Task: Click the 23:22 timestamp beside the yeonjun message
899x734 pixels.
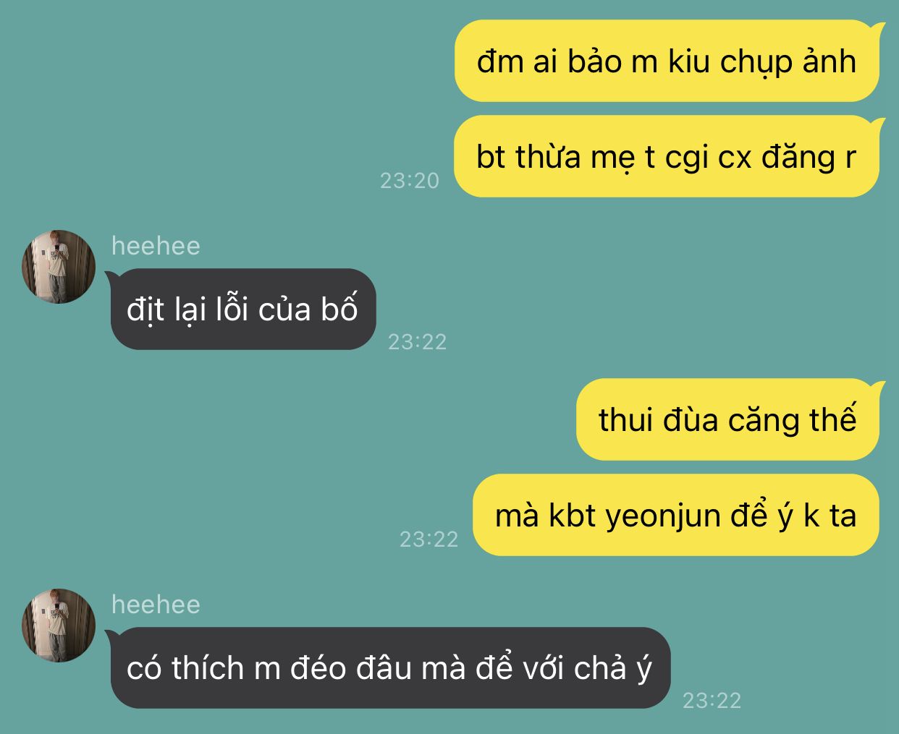Action: coord(429,539)
